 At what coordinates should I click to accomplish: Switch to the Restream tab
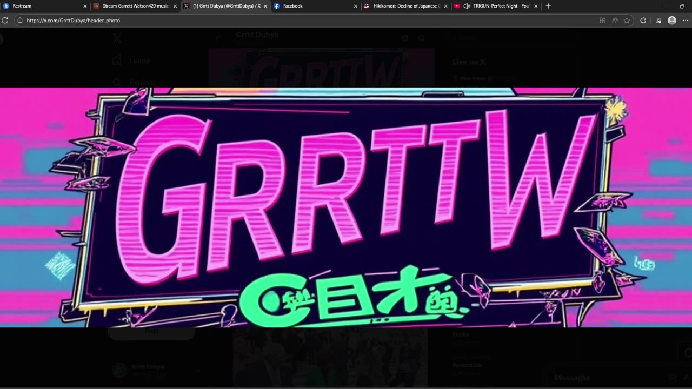pos(45,6)
